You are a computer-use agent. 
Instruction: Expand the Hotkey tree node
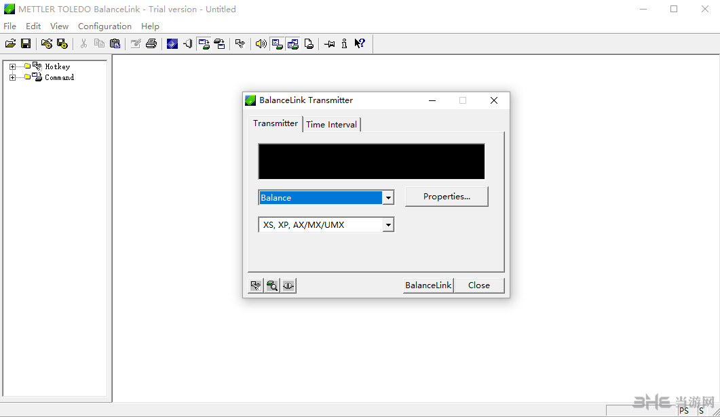pos(12,66)
